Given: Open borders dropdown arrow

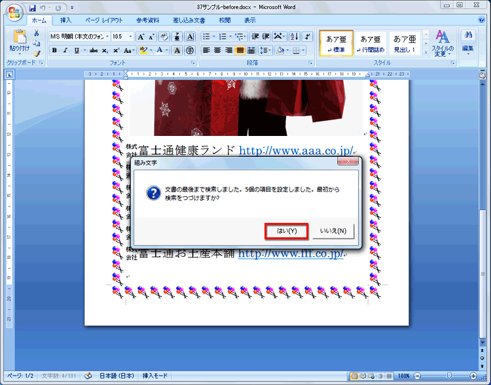Looking at the screenshot, I should [x=303, y=50].
